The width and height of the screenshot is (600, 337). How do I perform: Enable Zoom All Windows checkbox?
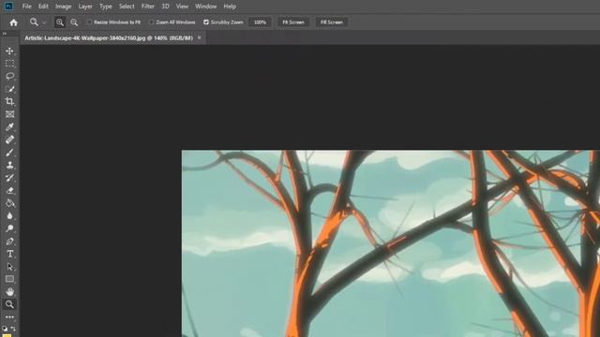pos(152,22)
